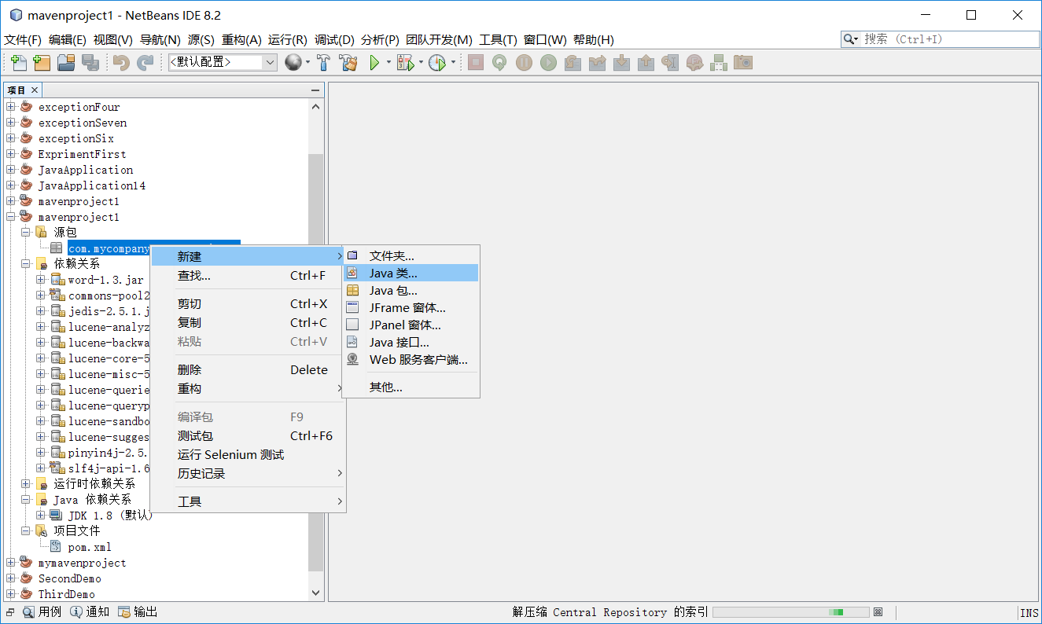Open the 用例 window in status bar
The height and width of the screenshot is (624, 1042).
(42, 612)
